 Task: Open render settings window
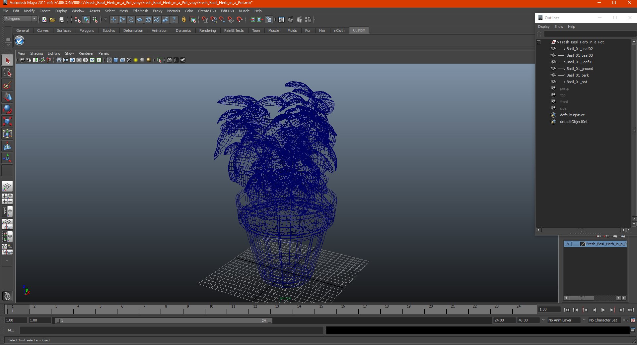pos(308,20)
